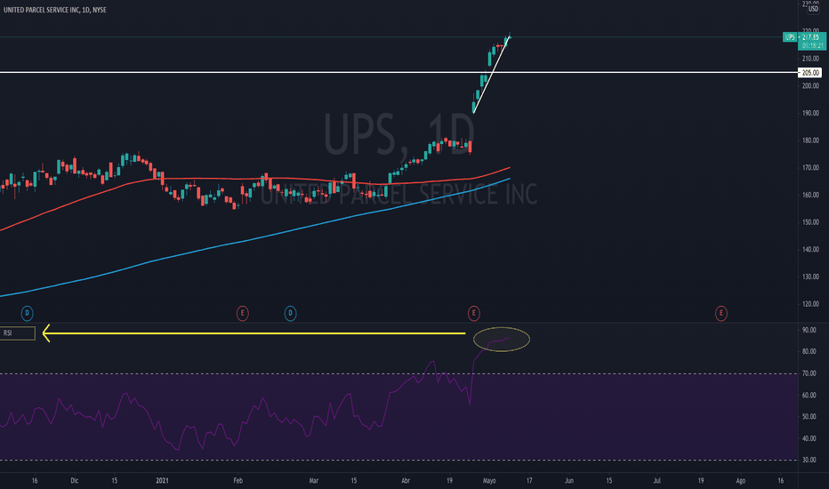Image resolution: width=829 pixels, height=489 pixels.
Task: Click the Mayo date axis label
Action: click(x=489, y=480)
